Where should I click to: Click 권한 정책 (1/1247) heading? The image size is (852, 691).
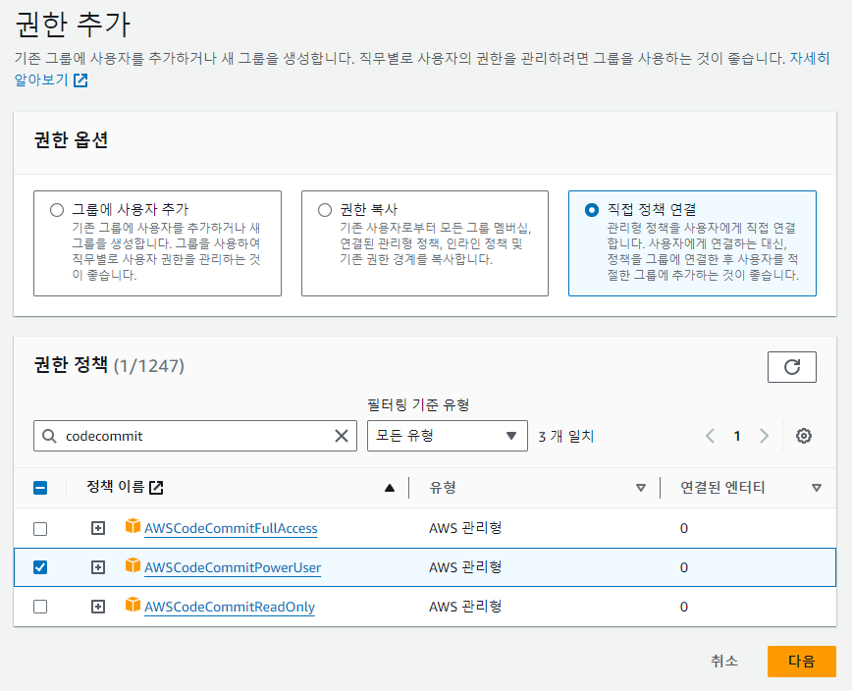[x=109, y=365]
